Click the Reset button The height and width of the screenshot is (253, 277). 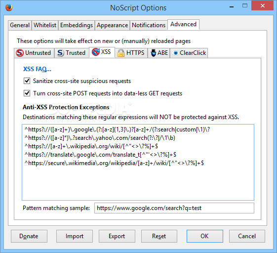159,236
